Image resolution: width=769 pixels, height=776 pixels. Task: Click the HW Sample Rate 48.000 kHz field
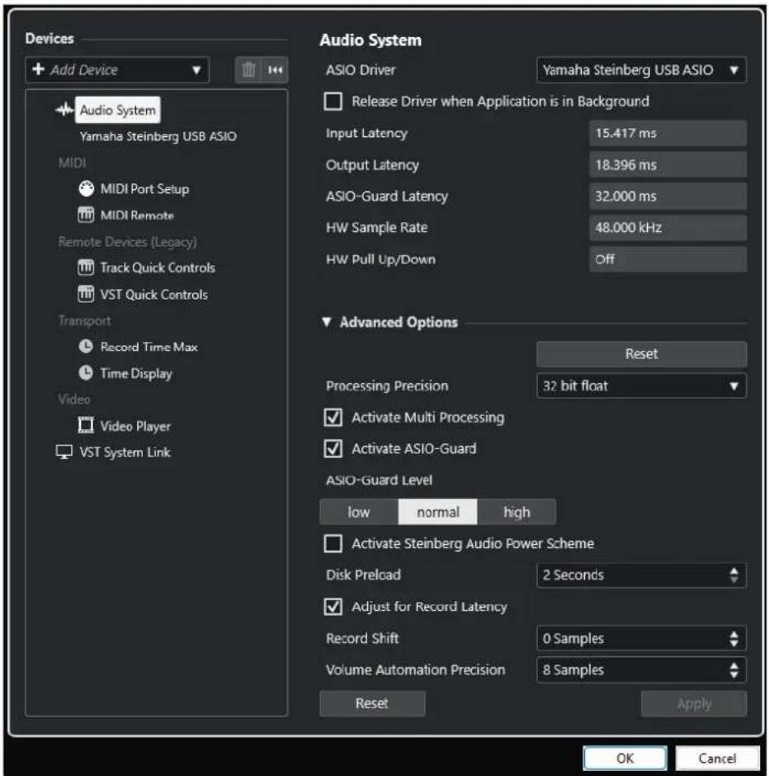pyautogui.click(x=668, y=228)
